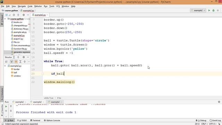Viewport: 222px width, 125px height.
Task: Select file.csv in the project tree
Action: pyautogui.click(x=17, y=42)
